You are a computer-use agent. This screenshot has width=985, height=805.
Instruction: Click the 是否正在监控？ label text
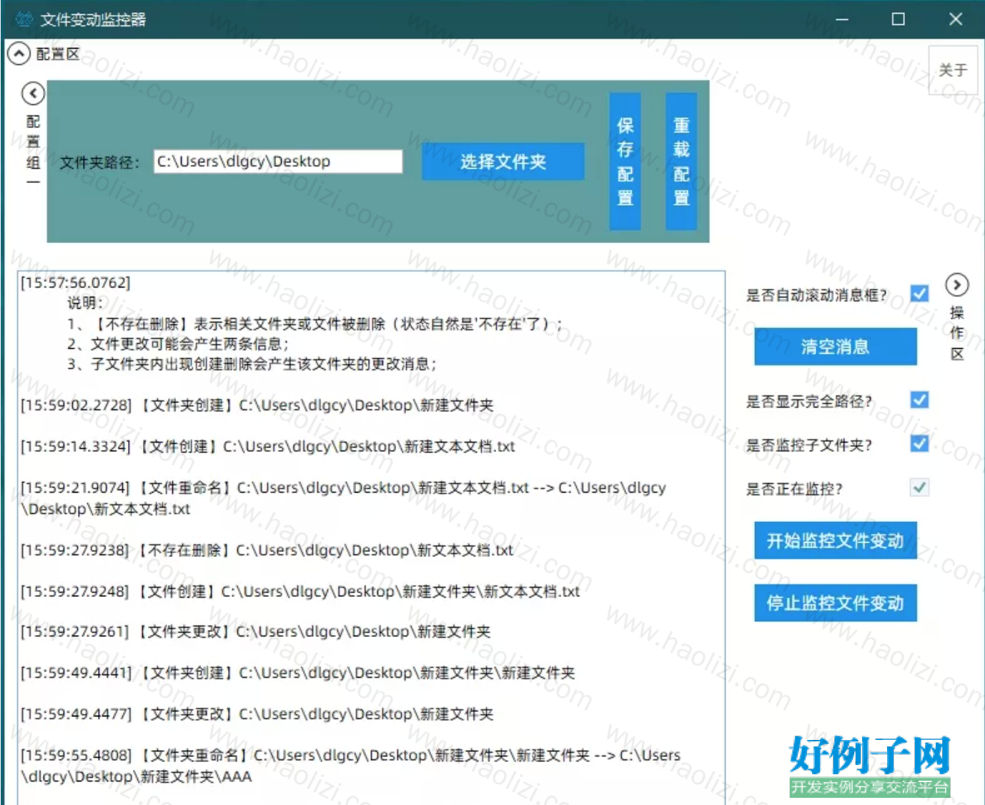(x=795, y=489)
